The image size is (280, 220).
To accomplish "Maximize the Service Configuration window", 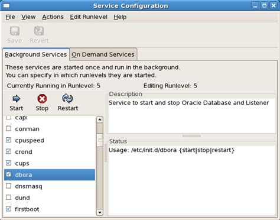I will tap(264, 6).
